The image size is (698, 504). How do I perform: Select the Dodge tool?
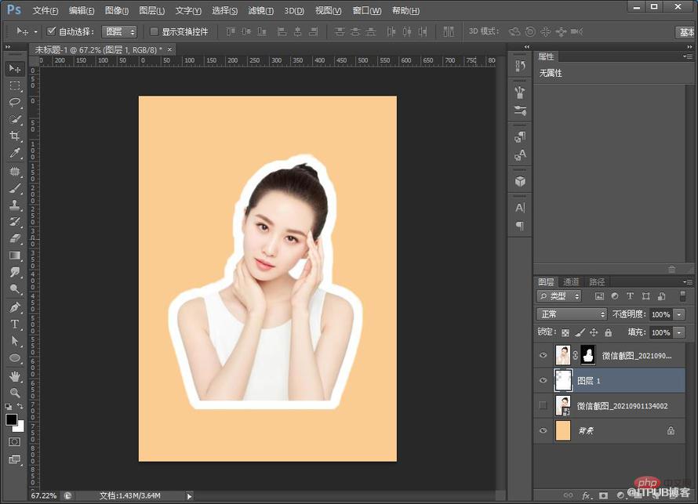tap(15, 289)
